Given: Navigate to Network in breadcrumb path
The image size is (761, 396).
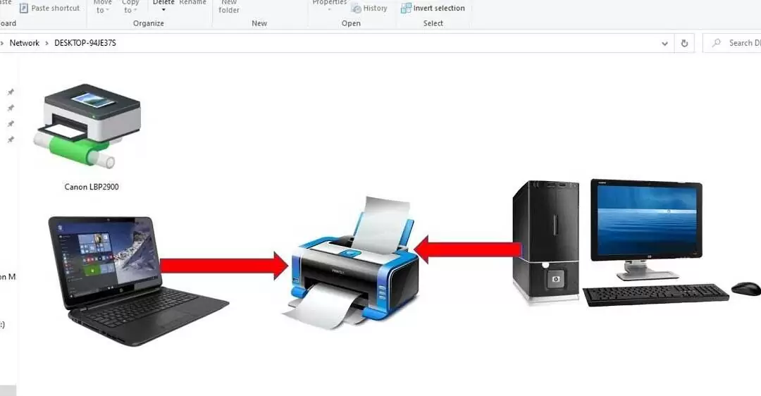Looking at the screenshot, I should tap(25, 43).
